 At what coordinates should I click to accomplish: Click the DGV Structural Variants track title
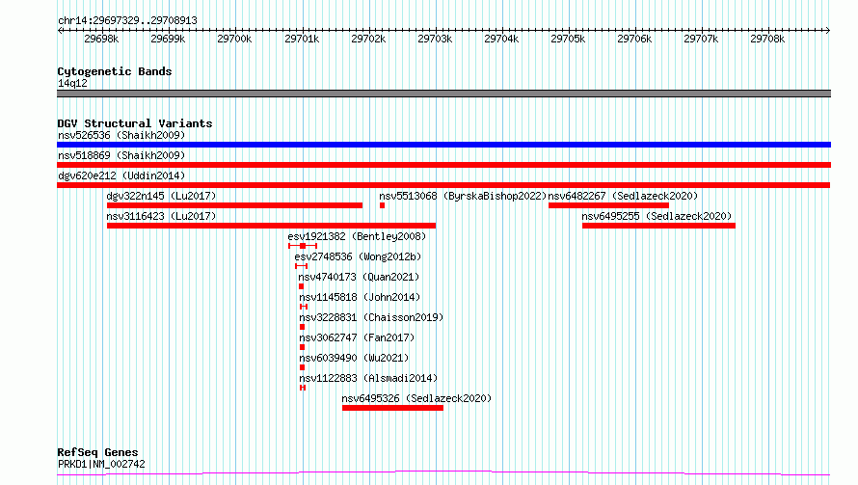click(x=135, y=123)
